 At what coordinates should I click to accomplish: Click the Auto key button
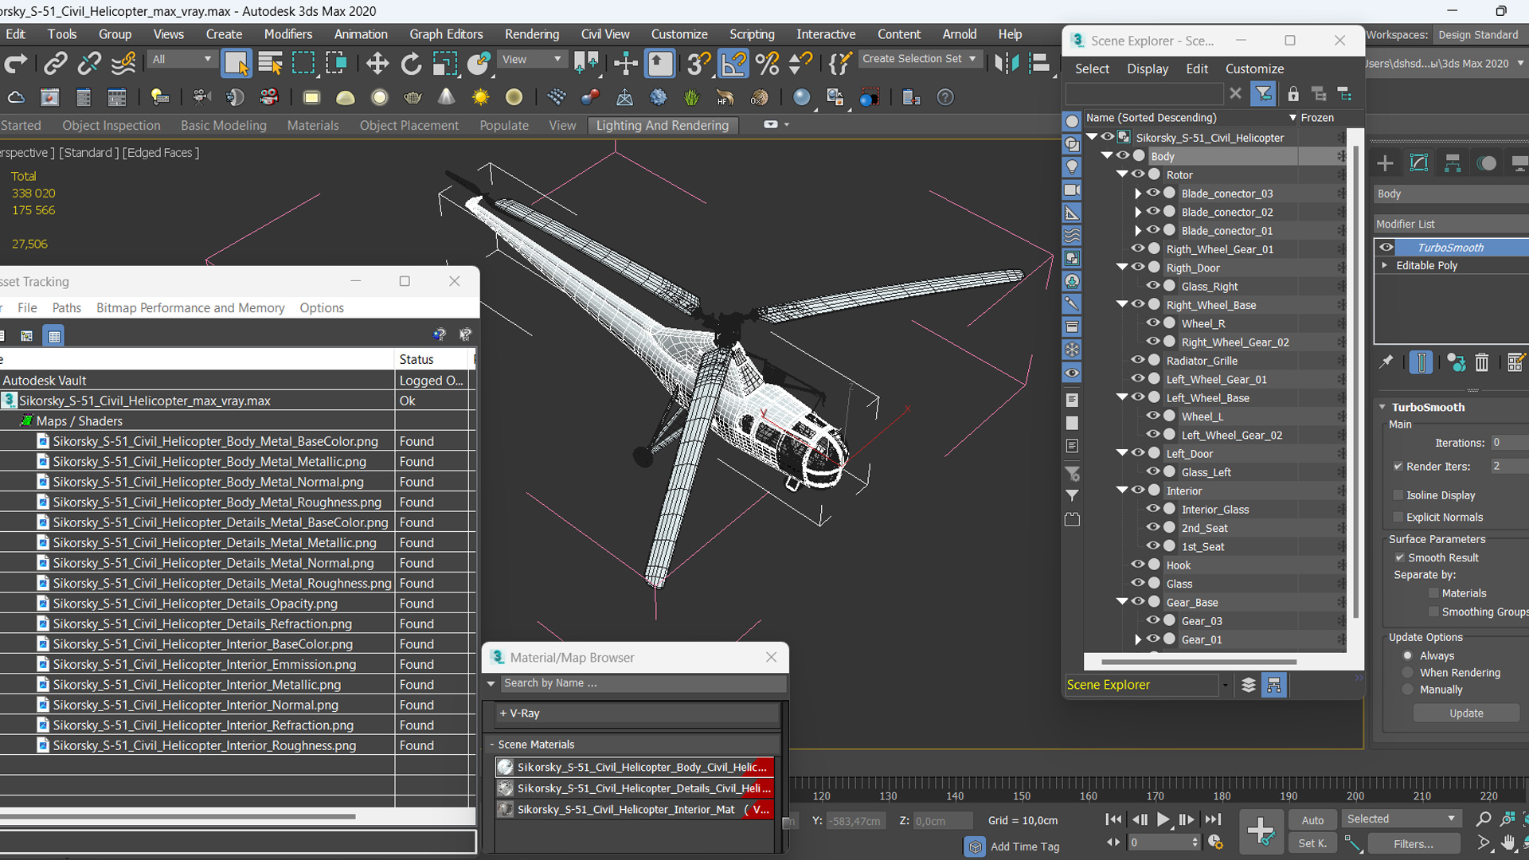click(x=1312, y=820)
